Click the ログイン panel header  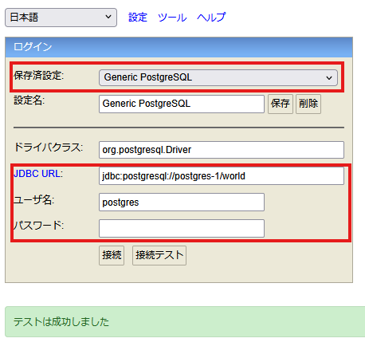179,47
